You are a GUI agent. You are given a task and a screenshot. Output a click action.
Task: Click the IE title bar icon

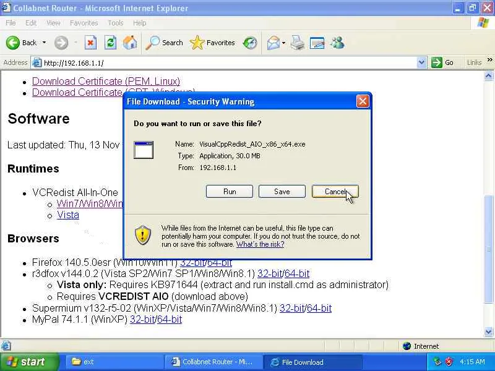coord(6,7)
